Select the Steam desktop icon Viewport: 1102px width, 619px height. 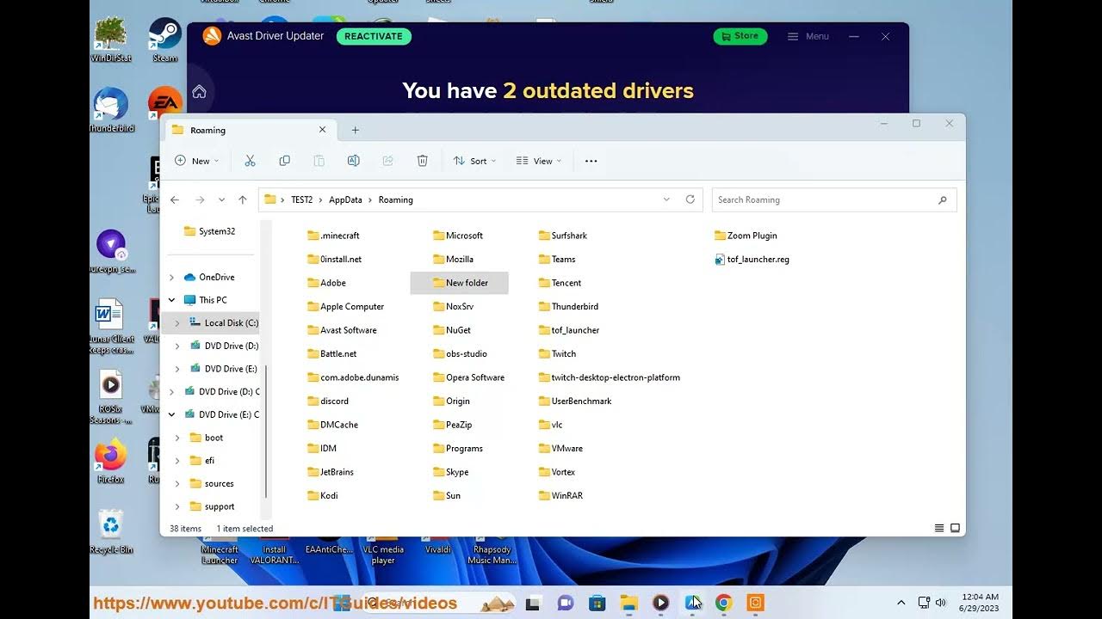point(165,40)
